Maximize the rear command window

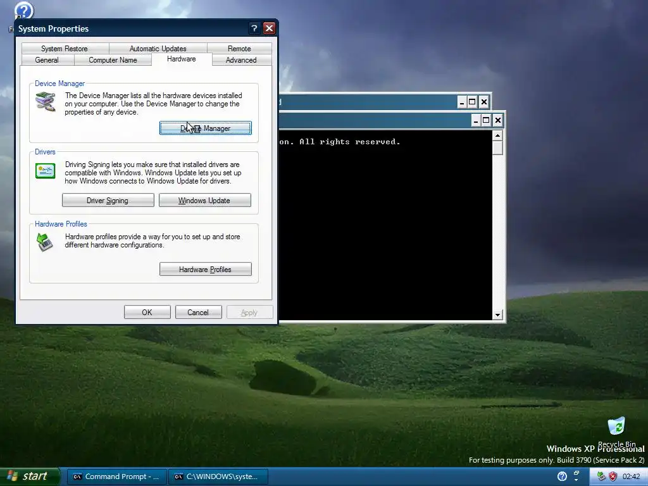[472, 102]
